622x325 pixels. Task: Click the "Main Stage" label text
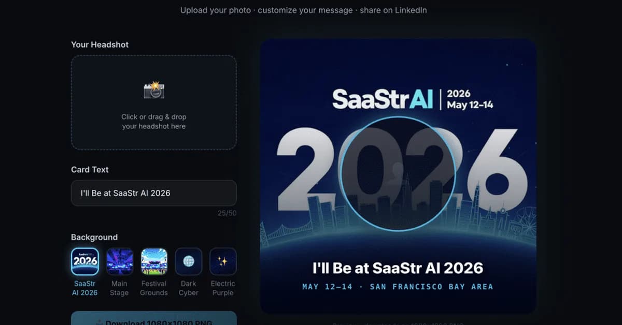click(x=119, y=288)
